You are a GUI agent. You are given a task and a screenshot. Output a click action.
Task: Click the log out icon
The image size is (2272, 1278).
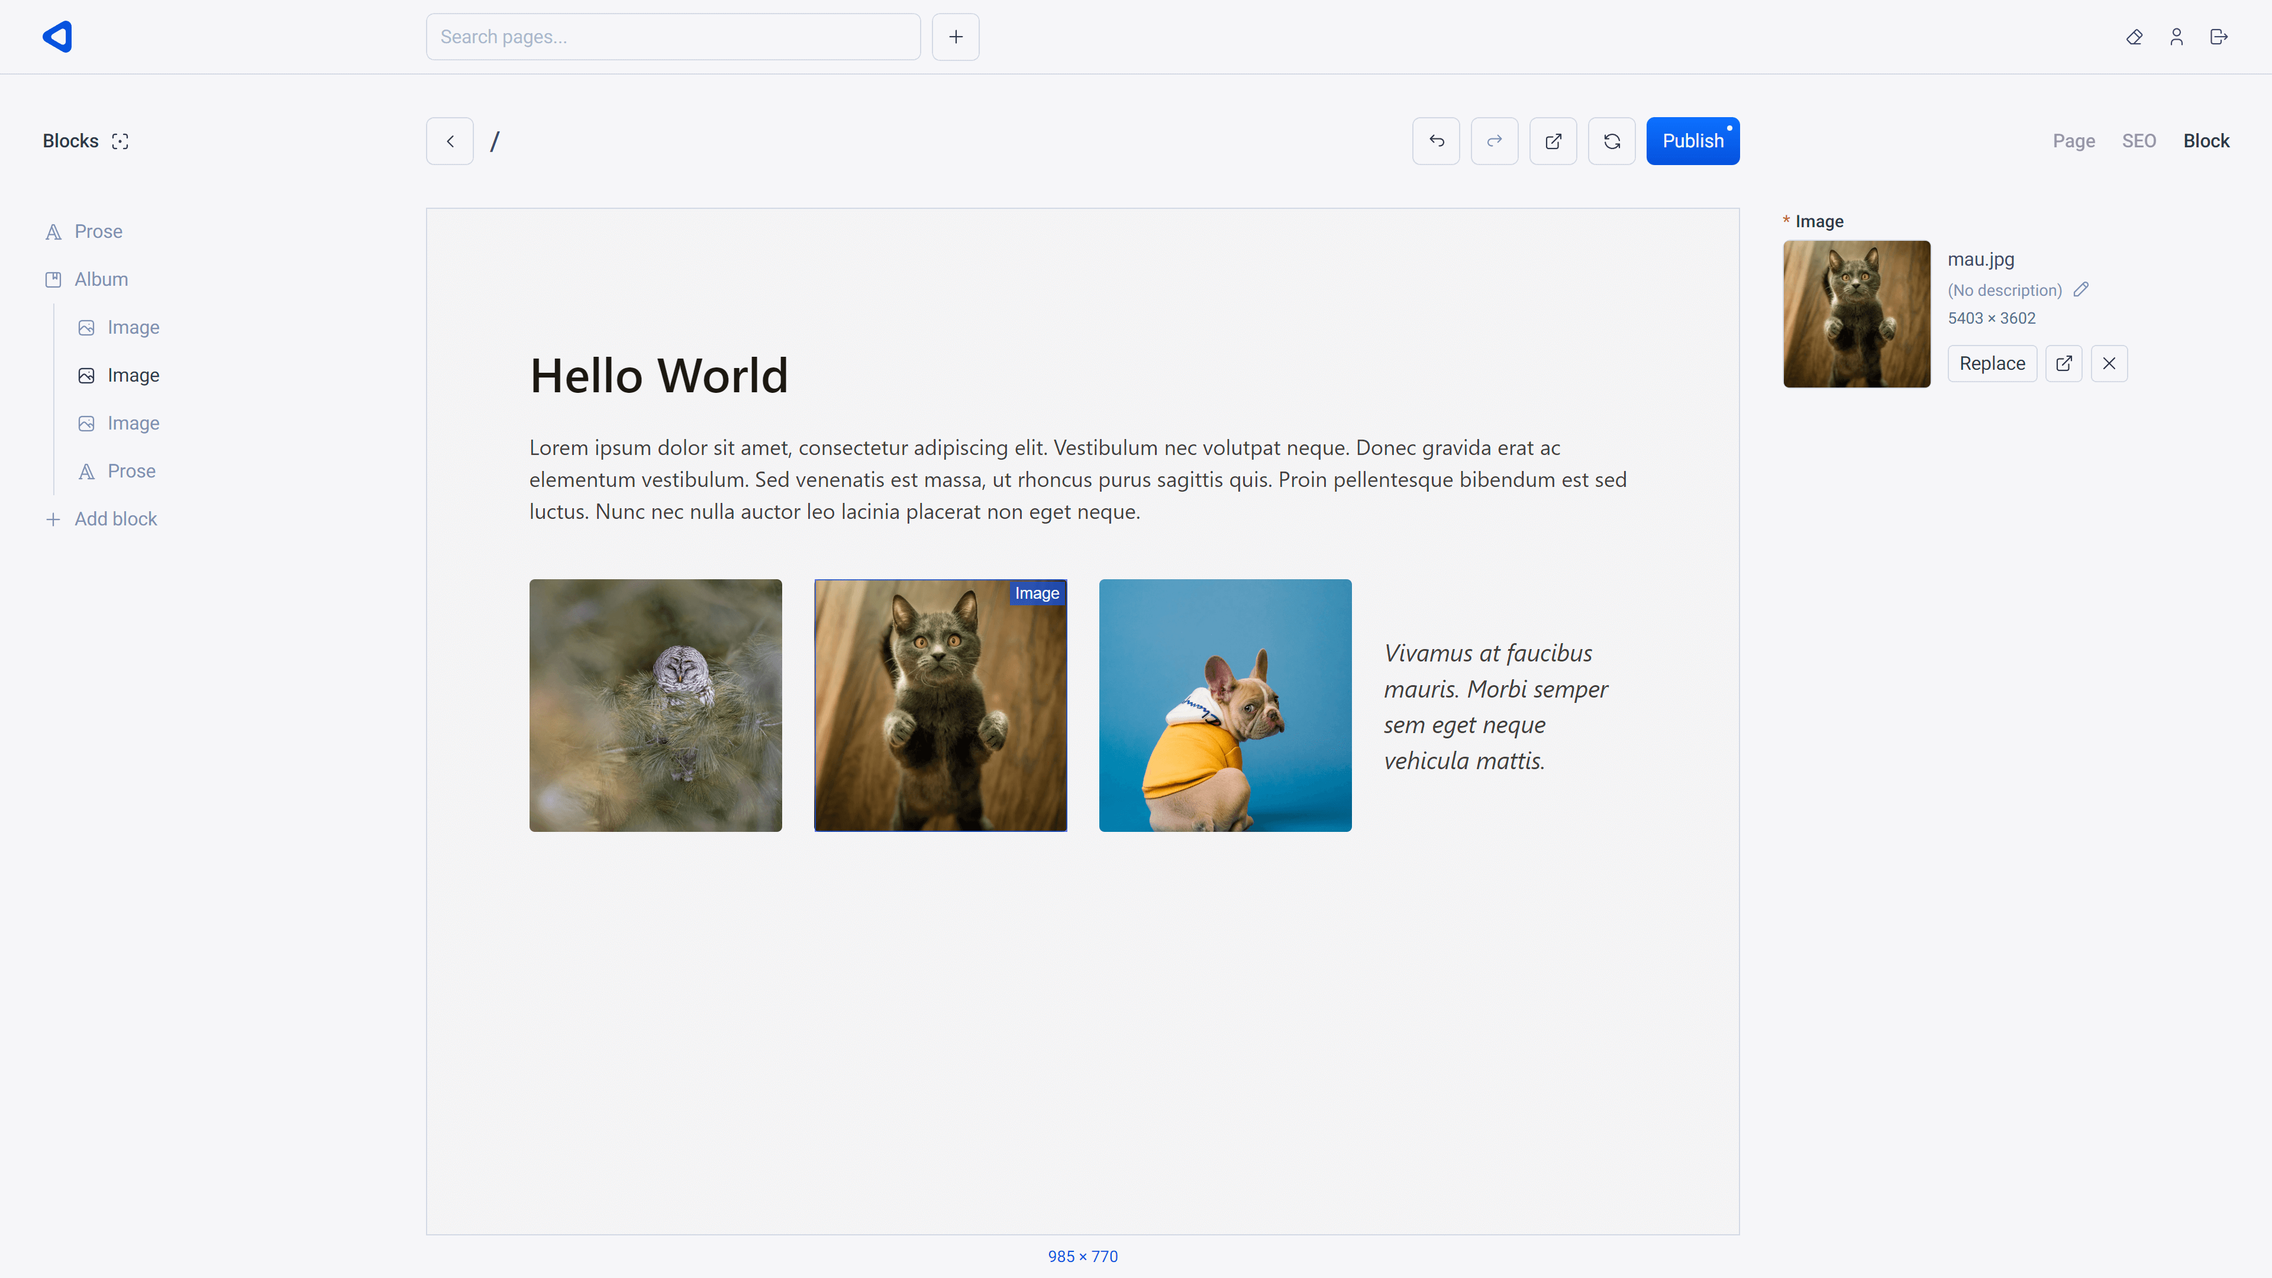[2219, 37]
